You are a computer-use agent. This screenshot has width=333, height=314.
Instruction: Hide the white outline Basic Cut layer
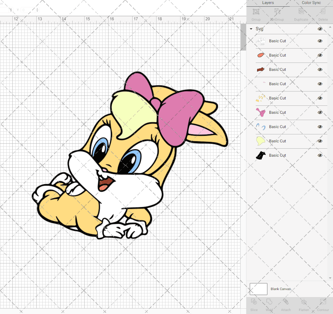coord(320,41)
